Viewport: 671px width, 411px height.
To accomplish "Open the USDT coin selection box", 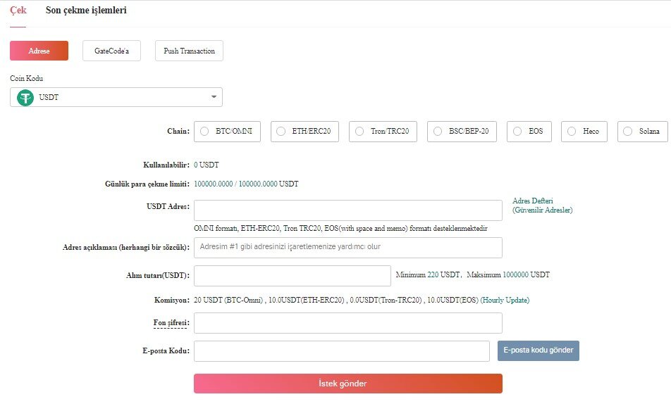I will (116, 97).
